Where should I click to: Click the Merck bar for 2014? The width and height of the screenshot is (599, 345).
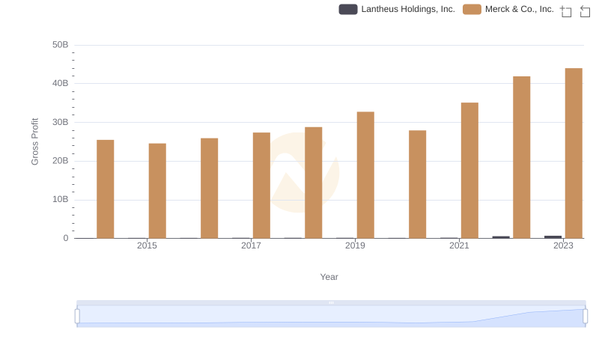[x=106, y=189]
